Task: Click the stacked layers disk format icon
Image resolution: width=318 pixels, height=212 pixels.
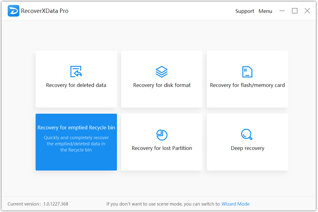Action: [162, 71]
